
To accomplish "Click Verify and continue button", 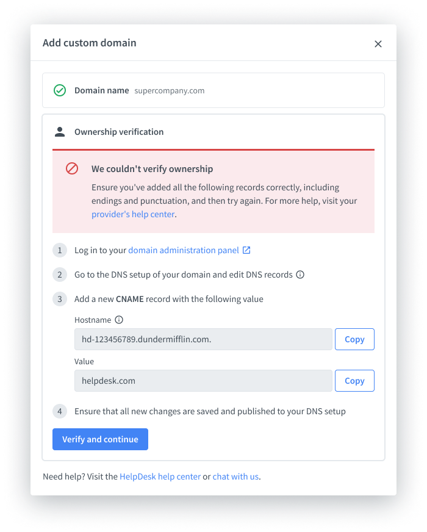I will point(100,439).
